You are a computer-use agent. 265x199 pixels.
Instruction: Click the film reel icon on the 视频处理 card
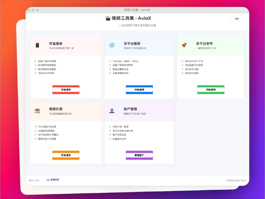[x=37, y=111]
